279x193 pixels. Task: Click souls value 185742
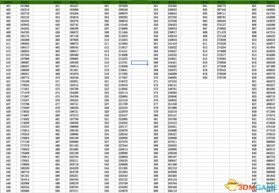[74, 25]
